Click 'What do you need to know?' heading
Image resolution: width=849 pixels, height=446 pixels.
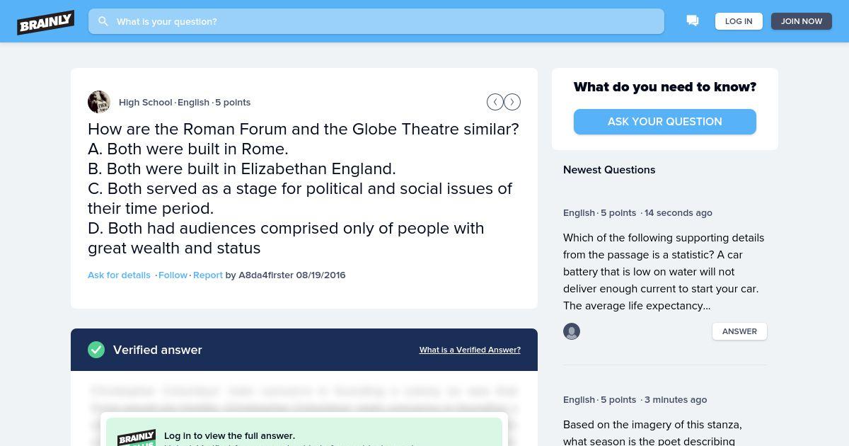(x=665, y=87)
